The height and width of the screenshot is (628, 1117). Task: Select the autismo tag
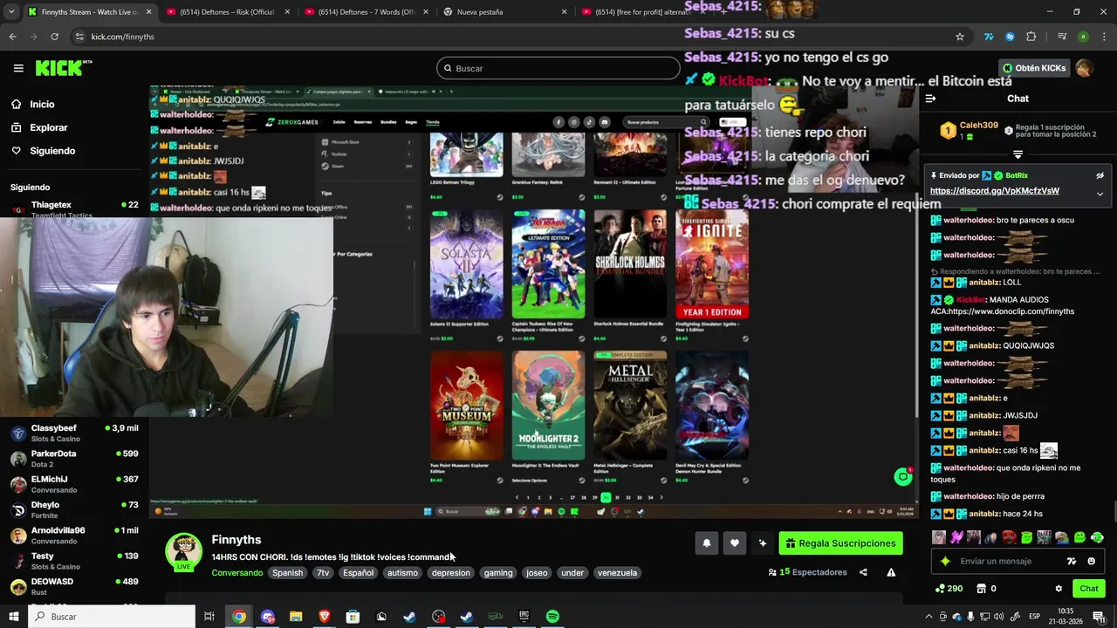coord(402,573)
